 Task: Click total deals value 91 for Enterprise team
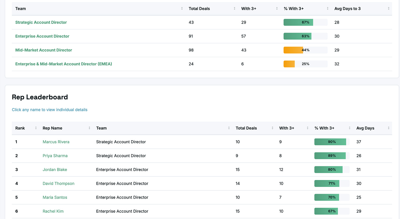pos(191,36)
